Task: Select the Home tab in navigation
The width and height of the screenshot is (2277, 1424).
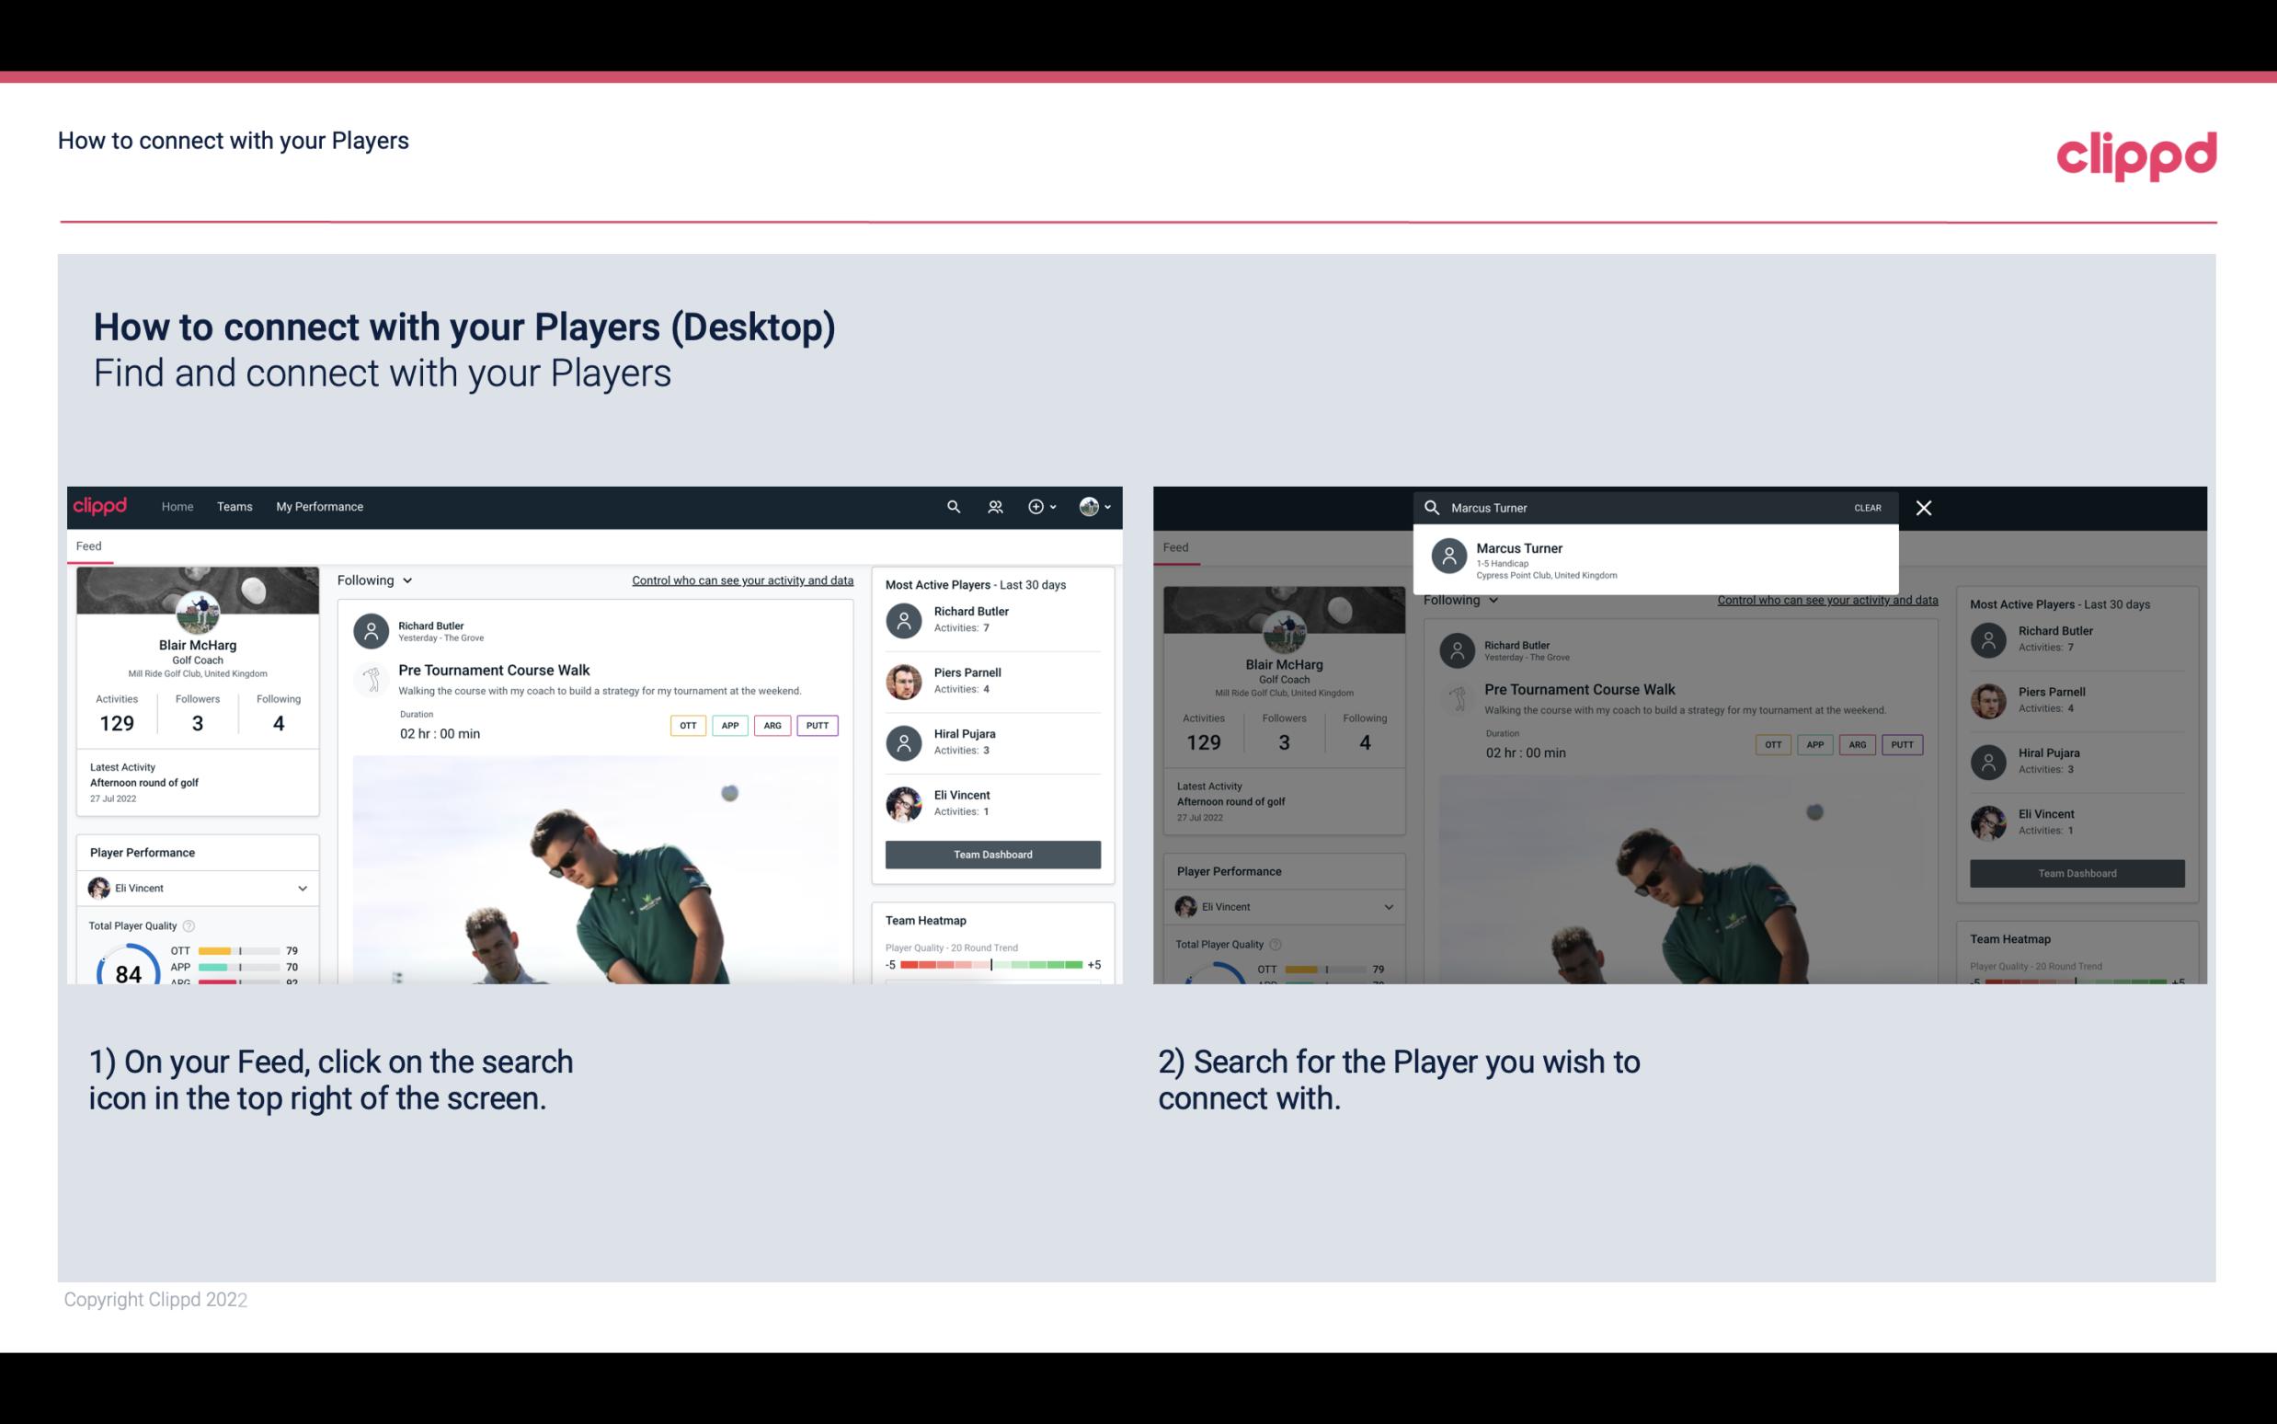Action: [176, 507]
